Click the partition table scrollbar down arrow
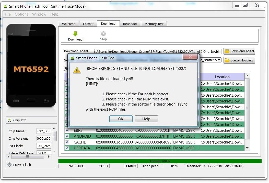 pyautogui.click(x=247, y=148)
